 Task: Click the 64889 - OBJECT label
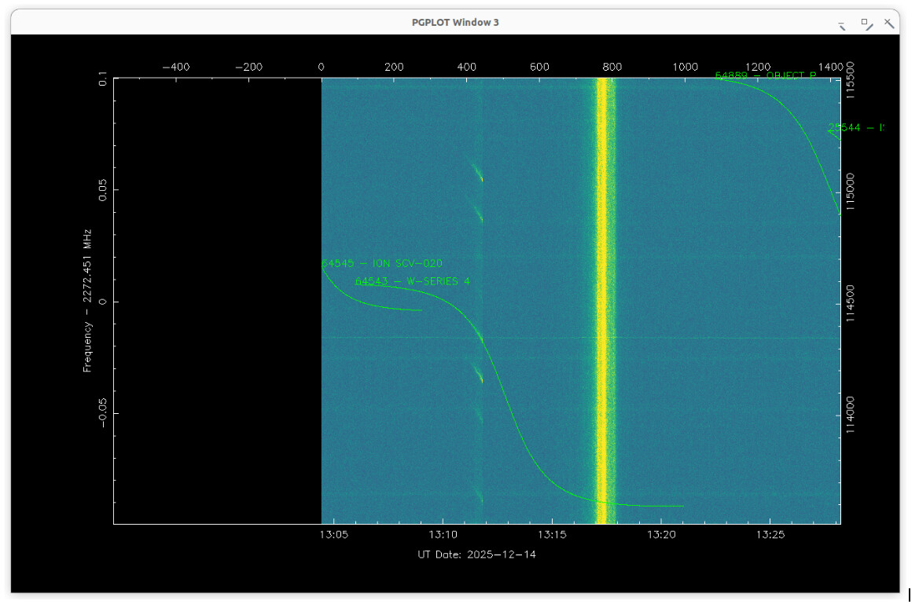pos(765,76)
